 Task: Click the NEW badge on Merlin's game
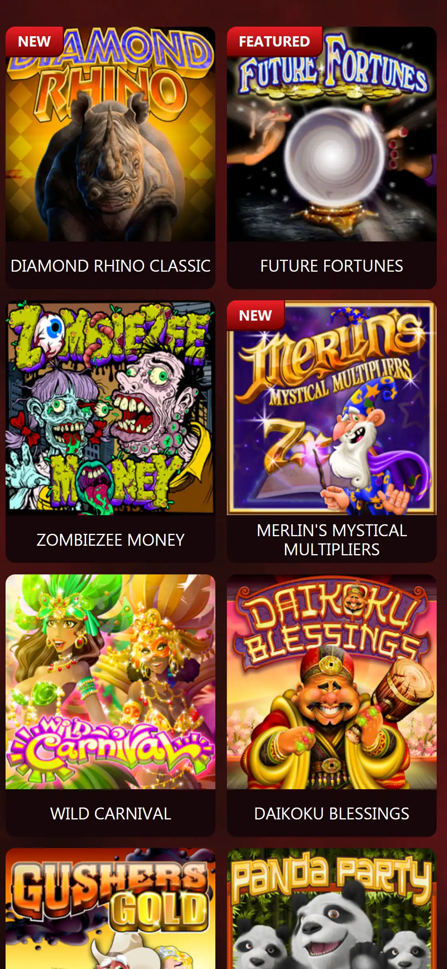(x=255, y=315)
